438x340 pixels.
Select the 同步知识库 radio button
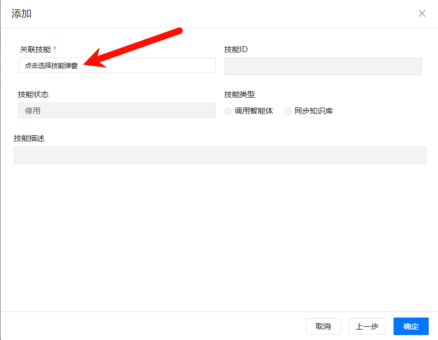288,111
